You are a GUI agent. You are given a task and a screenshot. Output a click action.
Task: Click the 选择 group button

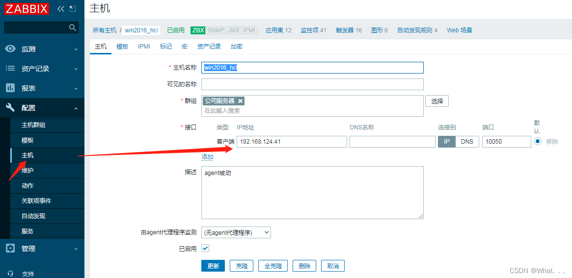tap(436, 101)
